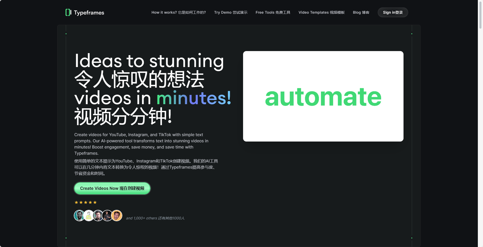Open Free Tools navigation item
483x247 pixels.
click(x=273, y=12)
